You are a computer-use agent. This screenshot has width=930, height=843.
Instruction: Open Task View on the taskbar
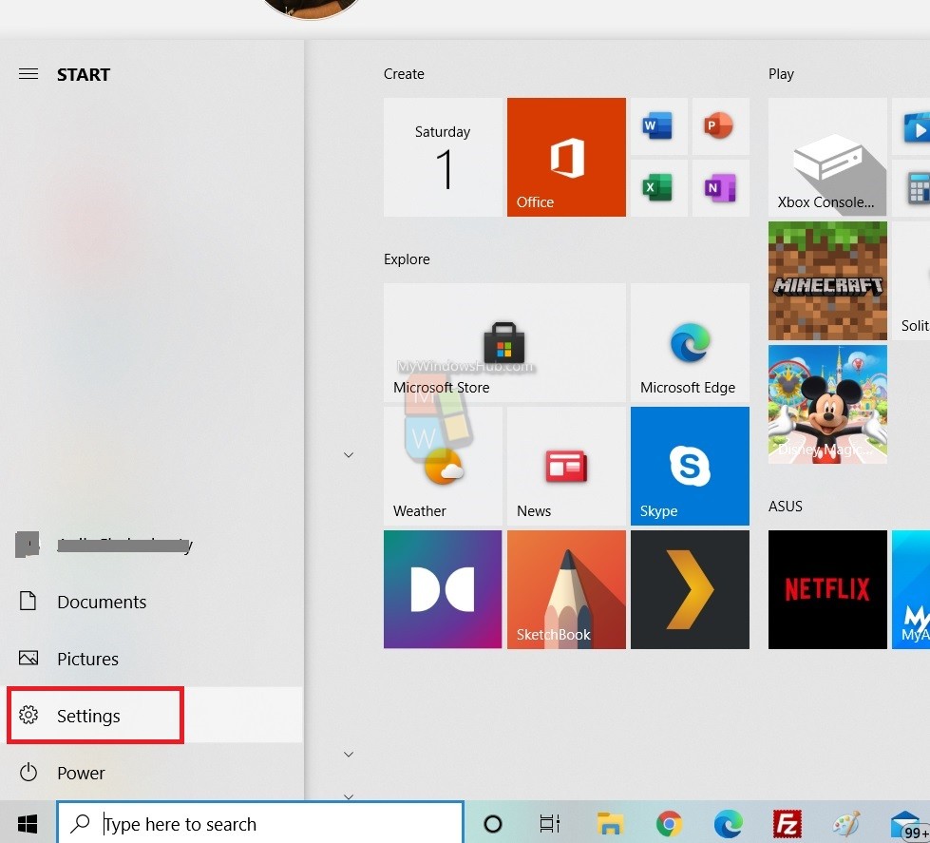[x=550, y=823]
